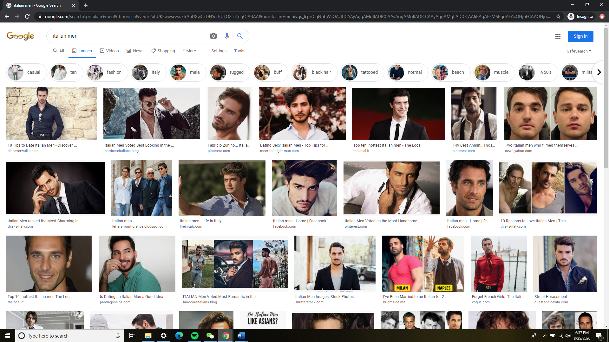
Task: Select the muscle filter chip
Action: point(494,72)
